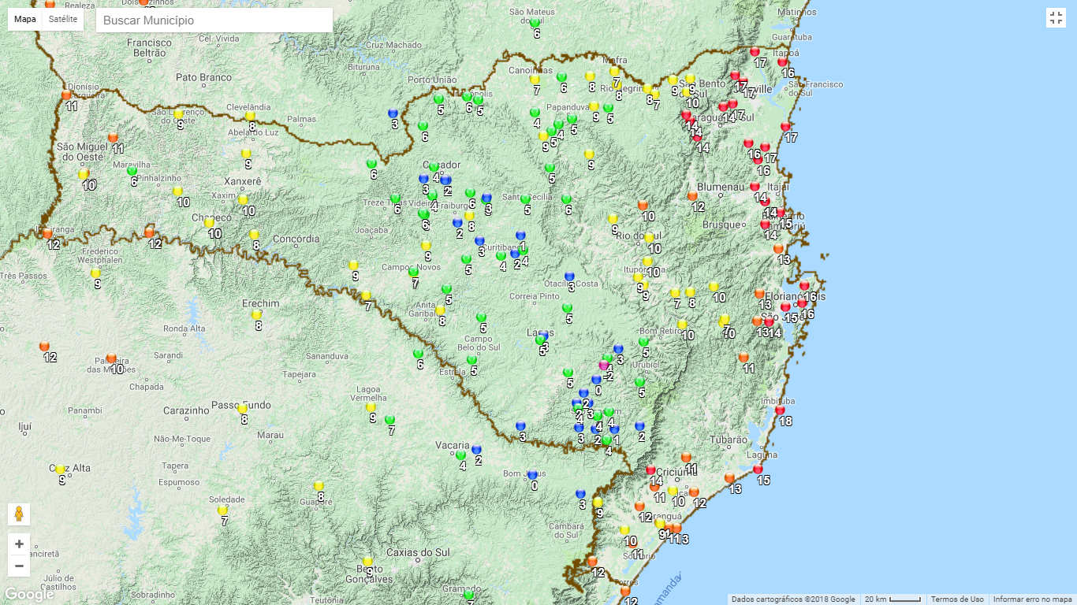Select the magenta marker near Urubici
1077x605 pixels.
tap(604, 365)
